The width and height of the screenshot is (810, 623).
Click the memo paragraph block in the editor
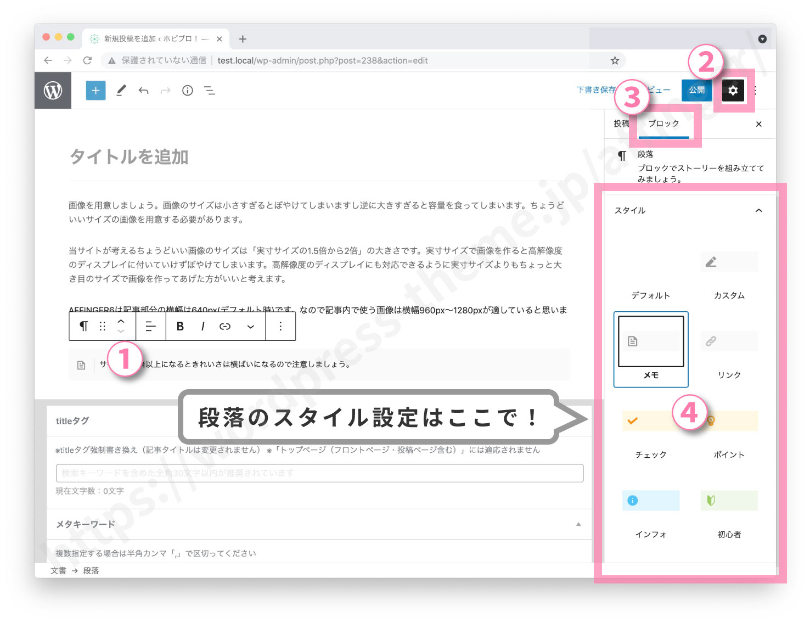[x=319, y=364]
